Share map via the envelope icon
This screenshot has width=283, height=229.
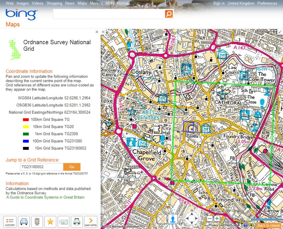[64, 222]
